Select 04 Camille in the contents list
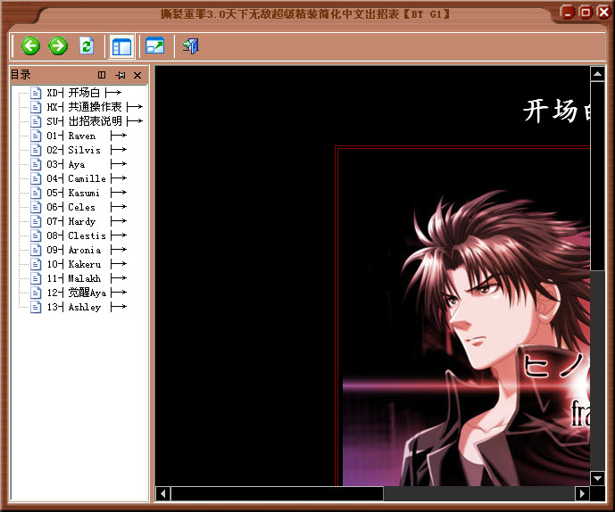 [x=87, y=178]
